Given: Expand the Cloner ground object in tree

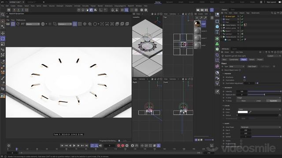Looking at the screenshot, I should 222,37.
